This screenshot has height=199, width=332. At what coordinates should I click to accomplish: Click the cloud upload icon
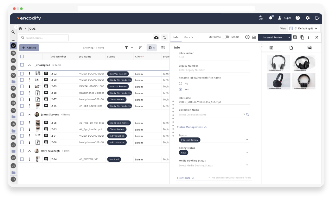point(156,37)
